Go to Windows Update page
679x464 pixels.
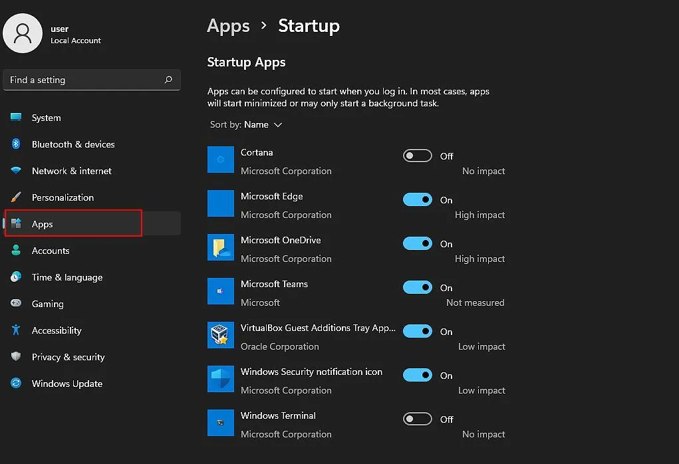92,384
